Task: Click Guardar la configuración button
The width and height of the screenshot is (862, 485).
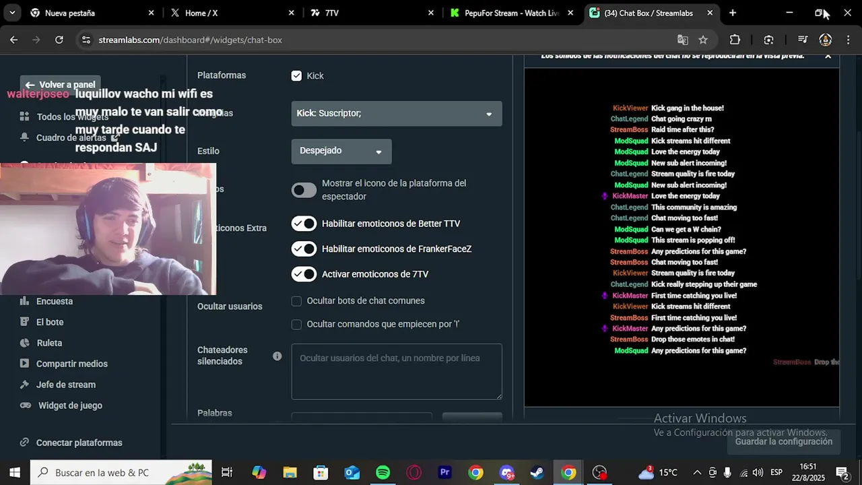Action: click(x=784, y=442)
